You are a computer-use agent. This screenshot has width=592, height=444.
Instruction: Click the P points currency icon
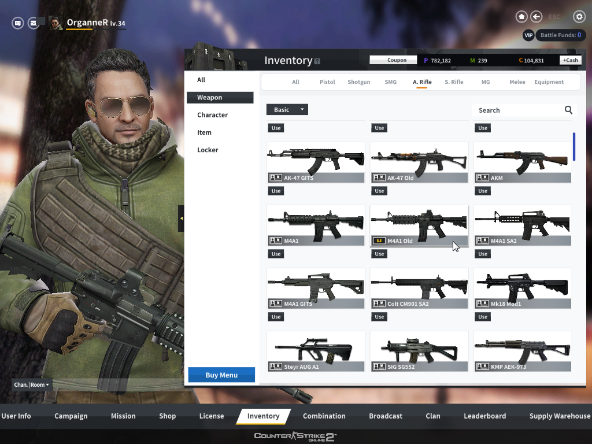[x=426, y=60]
